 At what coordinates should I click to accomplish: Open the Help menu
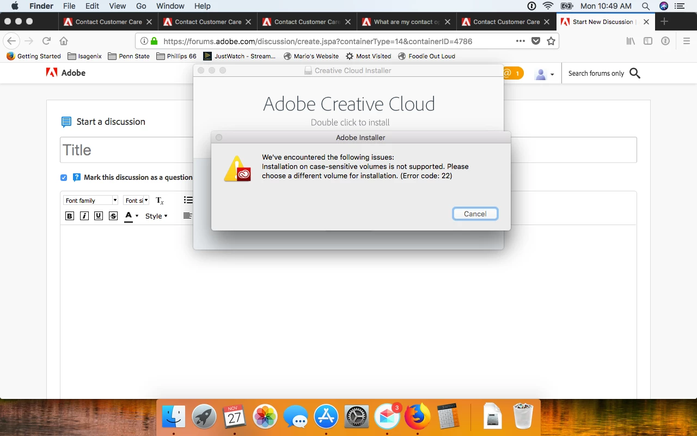pos(203,6)
